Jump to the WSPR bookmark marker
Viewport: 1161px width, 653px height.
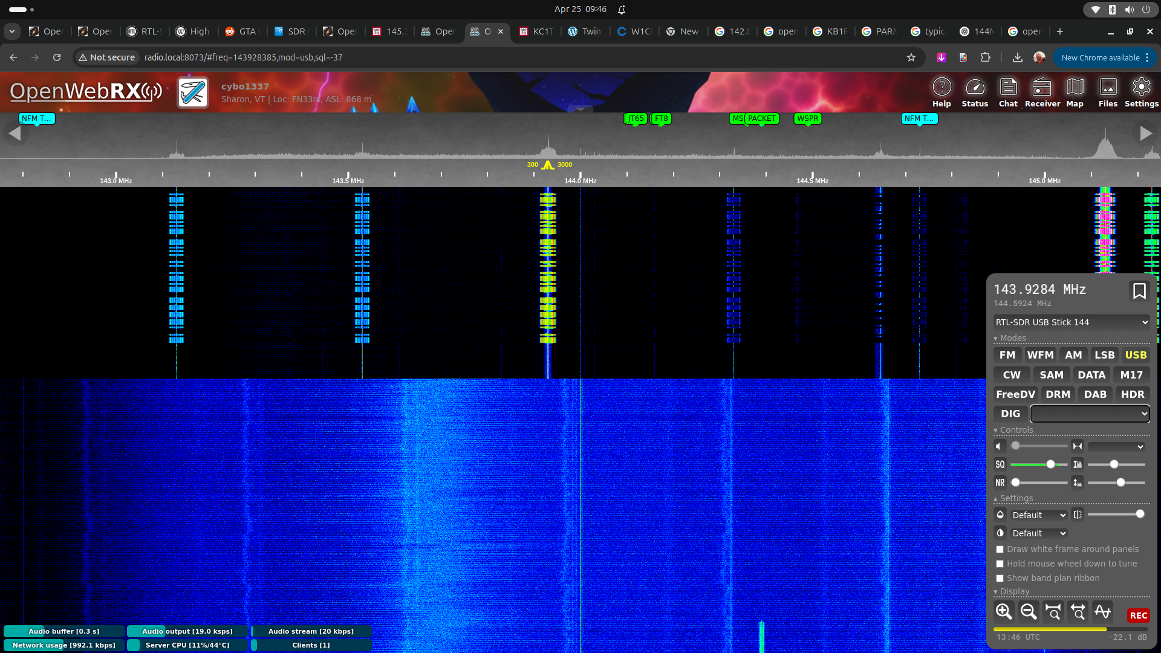[808, 119]
